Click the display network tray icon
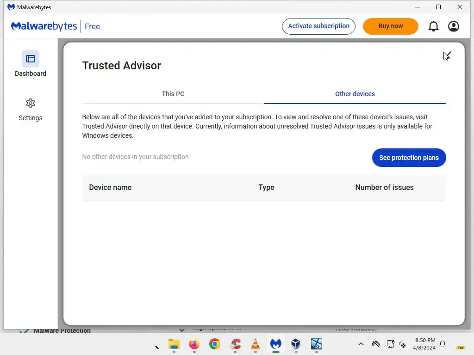Screen dimensions: 474x355 tap(390, 344)
